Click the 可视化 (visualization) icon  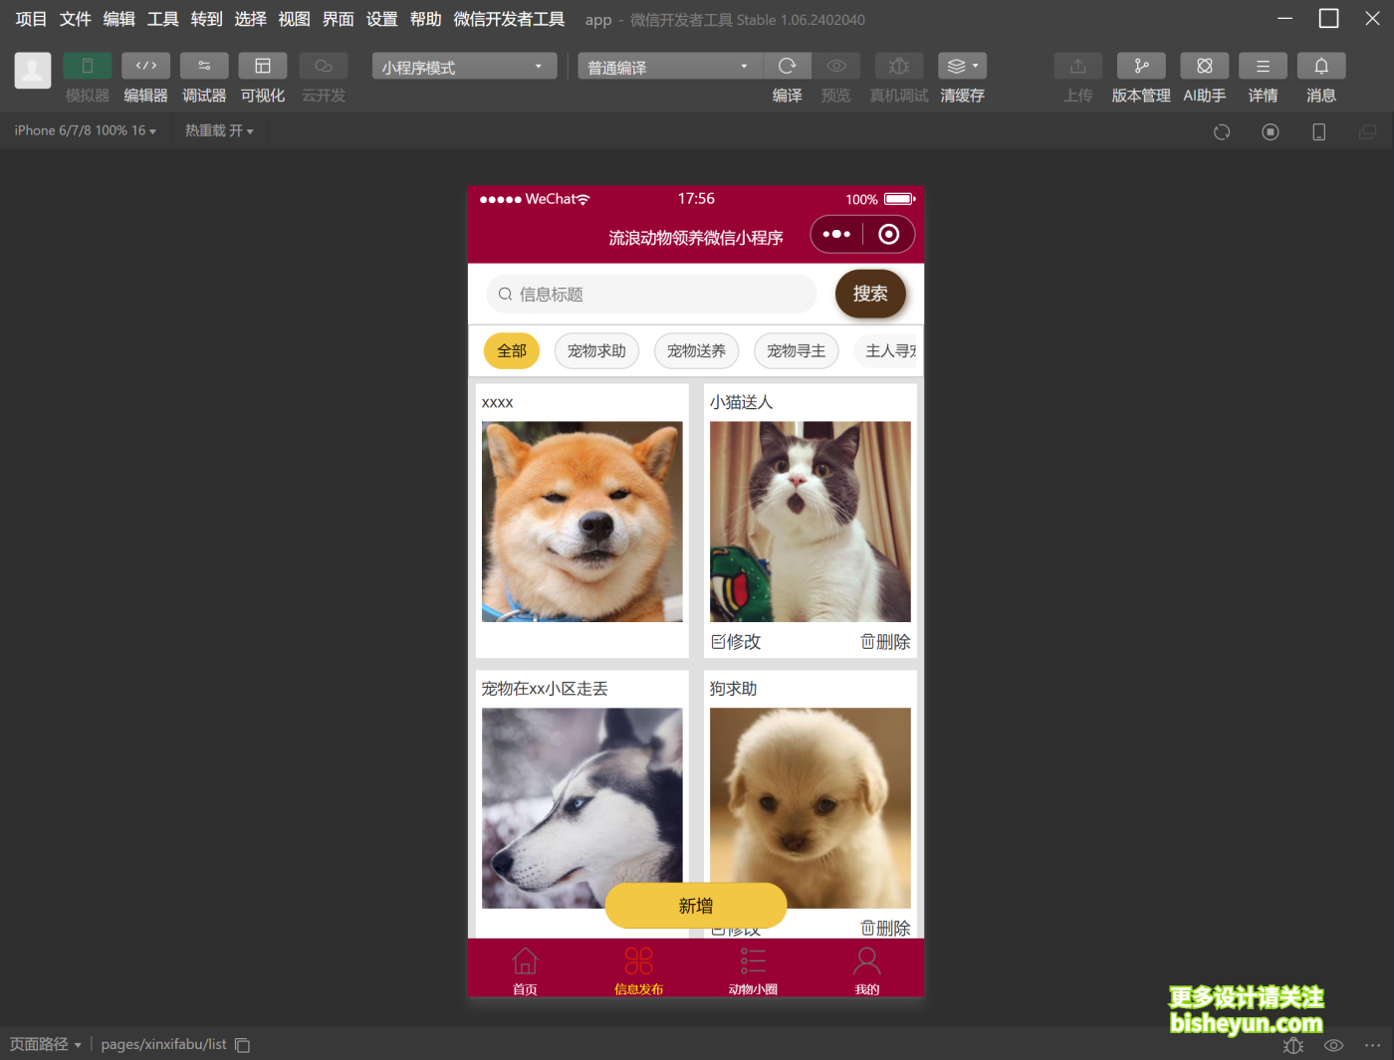coord(262,66)
